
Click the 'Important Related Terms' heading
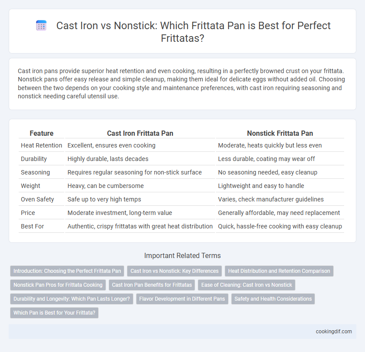coord(182,255)
